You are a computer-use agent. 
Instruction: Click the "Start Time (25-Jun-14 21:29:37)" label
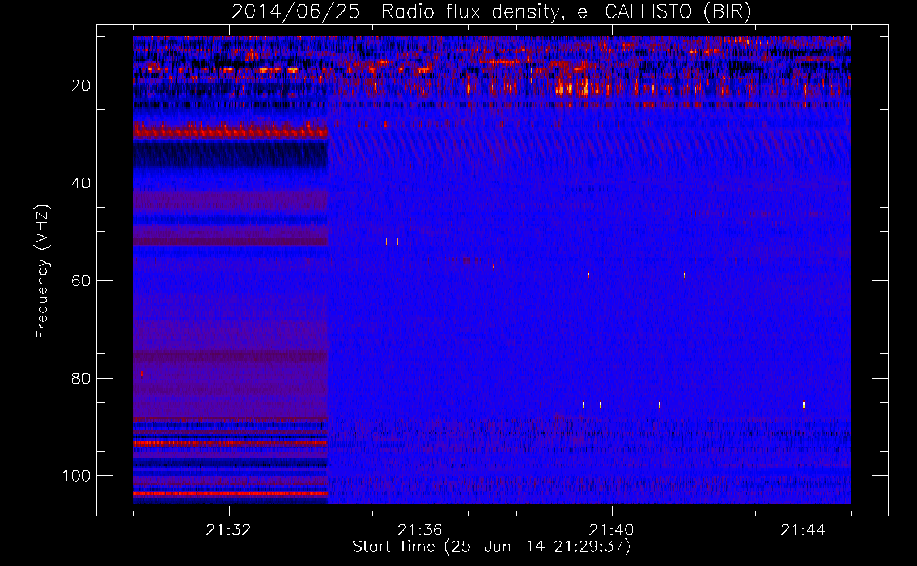[491, 547]
